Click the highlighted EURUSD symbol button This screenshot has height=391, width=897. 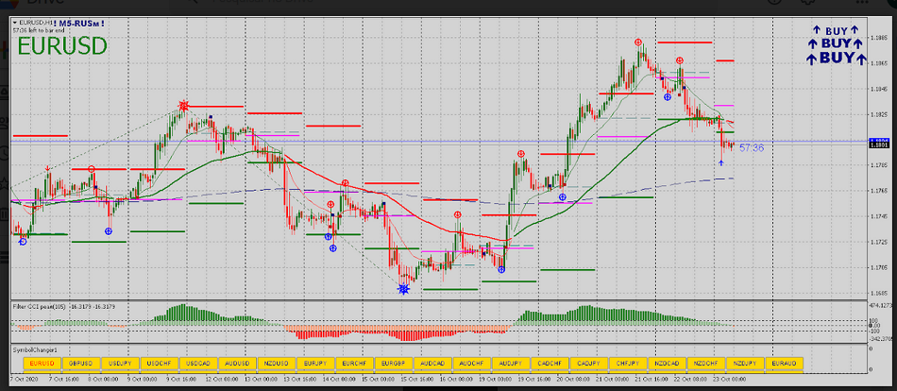[42, 363]
